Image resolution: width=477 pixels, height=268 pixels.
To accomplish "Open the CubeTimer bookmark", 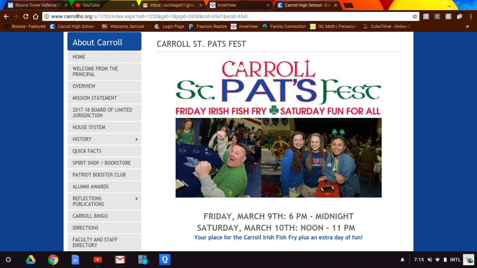I will pyautogui.click(x=386, y=26).
